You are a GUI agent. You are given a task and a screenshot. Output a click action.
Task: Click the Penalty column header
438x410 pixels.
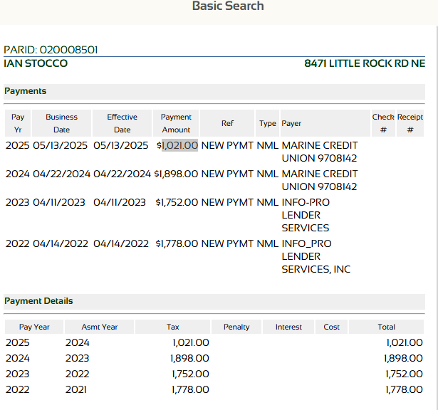tap(236, 327)
